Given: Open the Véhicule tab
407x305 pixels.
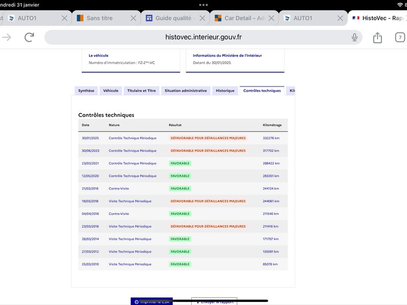Looking at the screenshot, I should coord(110,91).
